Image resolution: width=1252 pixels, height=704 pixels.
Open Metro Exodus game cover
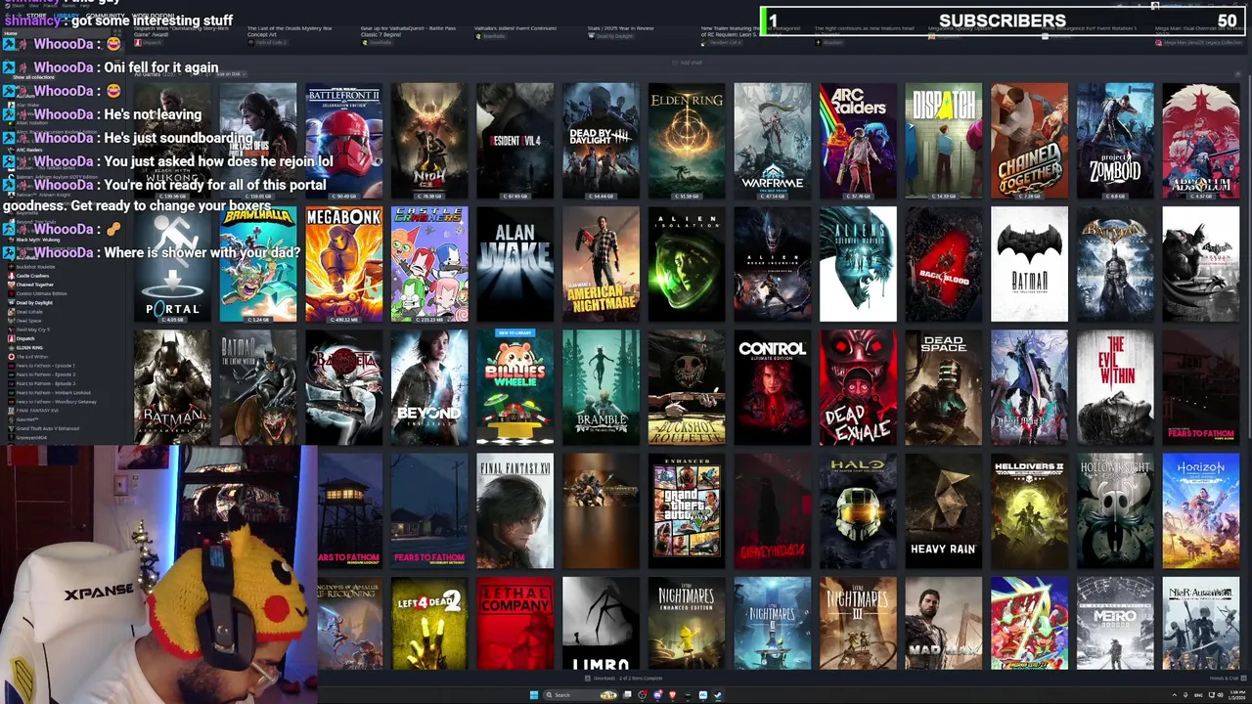1115,624
